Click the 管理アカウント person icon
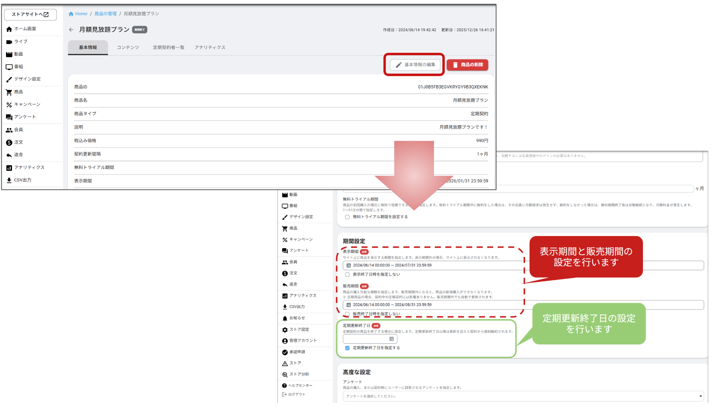 (285, 341)
